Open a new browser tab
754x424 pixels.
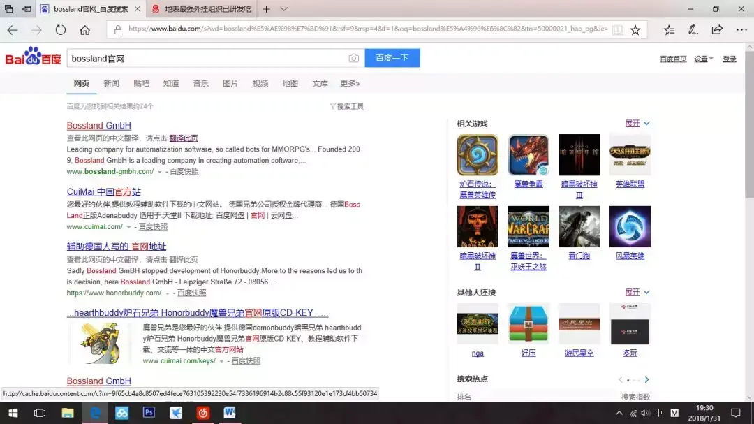click(267, 9)
